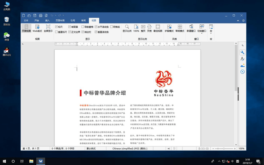Switch to the 页面布局 Page Layout tab

tap(60, 20)
